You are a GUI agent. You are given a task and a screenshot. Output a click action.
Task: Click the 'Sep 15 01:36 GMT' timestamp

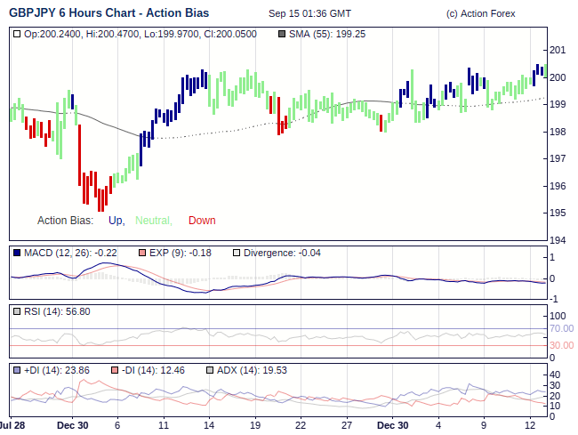309,14
